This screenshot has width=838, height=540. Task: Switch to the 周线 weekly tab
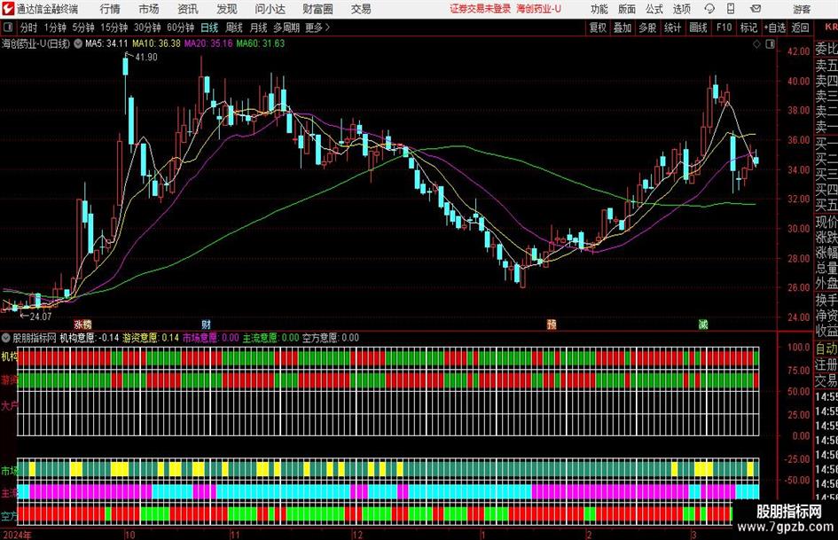click(234, 27)
